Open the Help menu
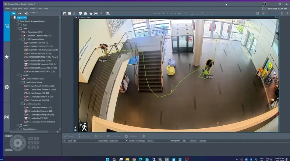Screen dimensions: 290x161 click(46, 8)
